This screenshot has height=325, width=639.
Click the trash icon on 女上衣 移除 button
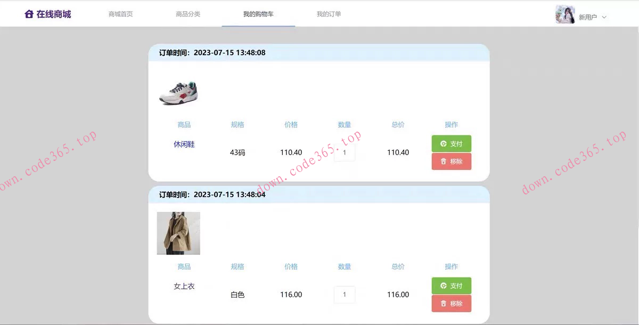[443, 303]
